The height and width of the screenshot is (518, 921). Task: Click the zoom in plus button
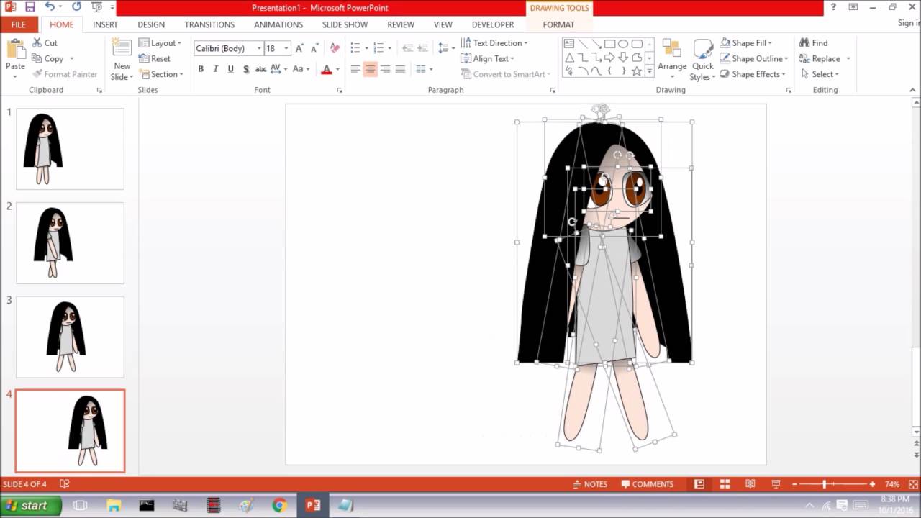[x=872, y=484]
